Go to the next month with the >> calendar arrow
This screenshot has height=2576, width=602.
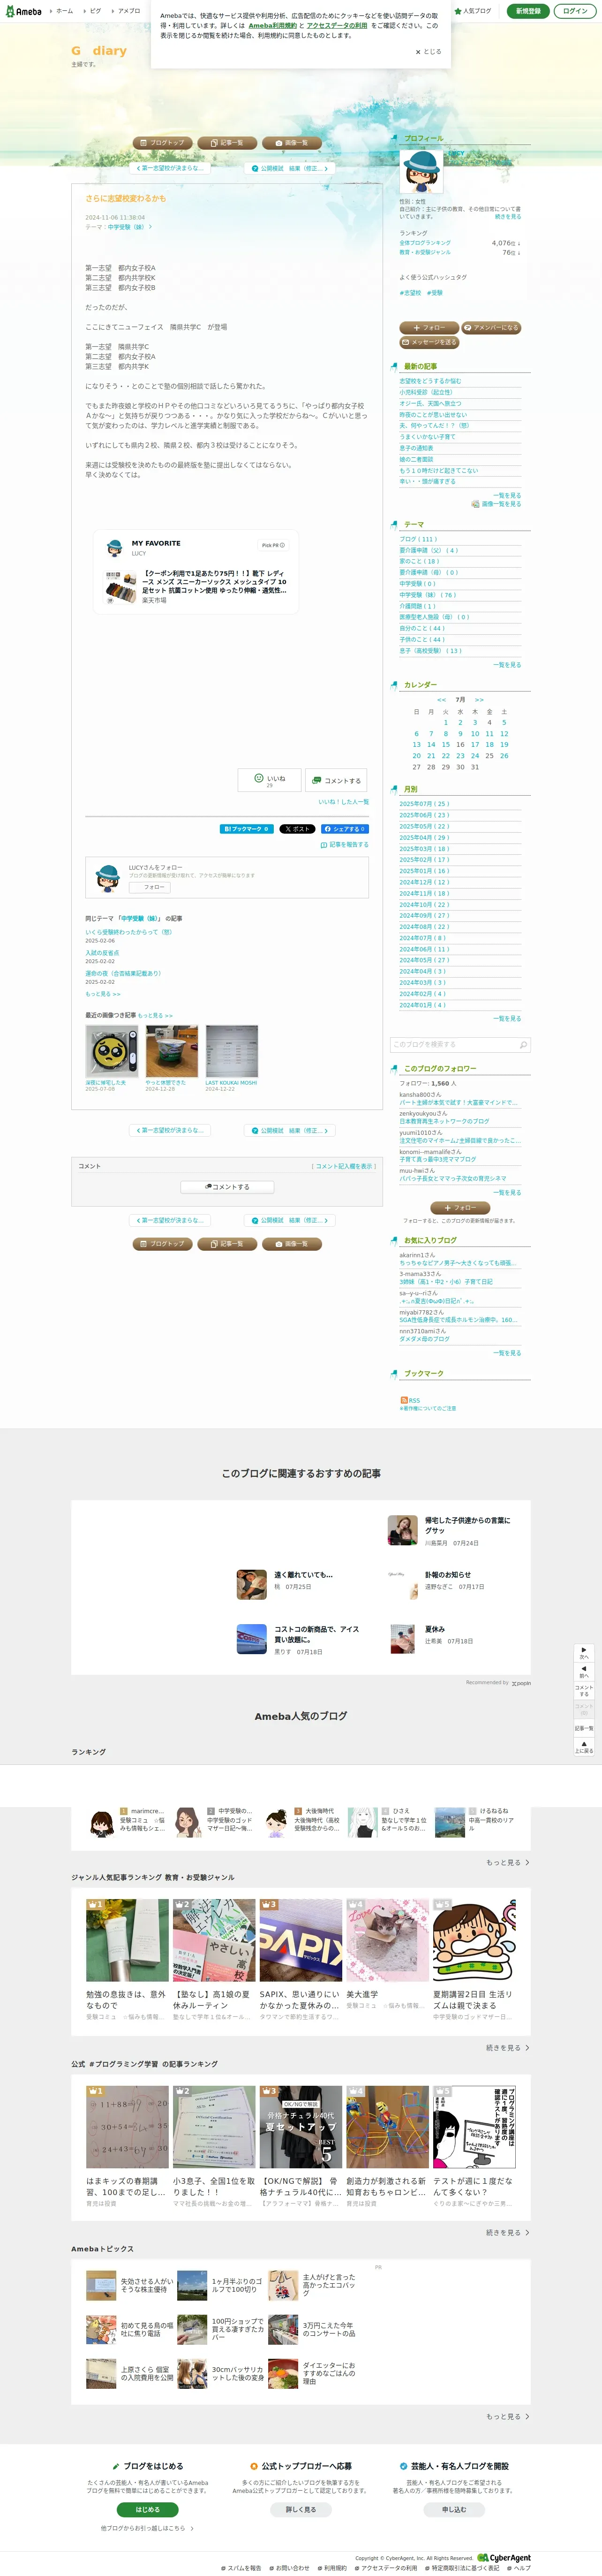(x=479, y=699)
